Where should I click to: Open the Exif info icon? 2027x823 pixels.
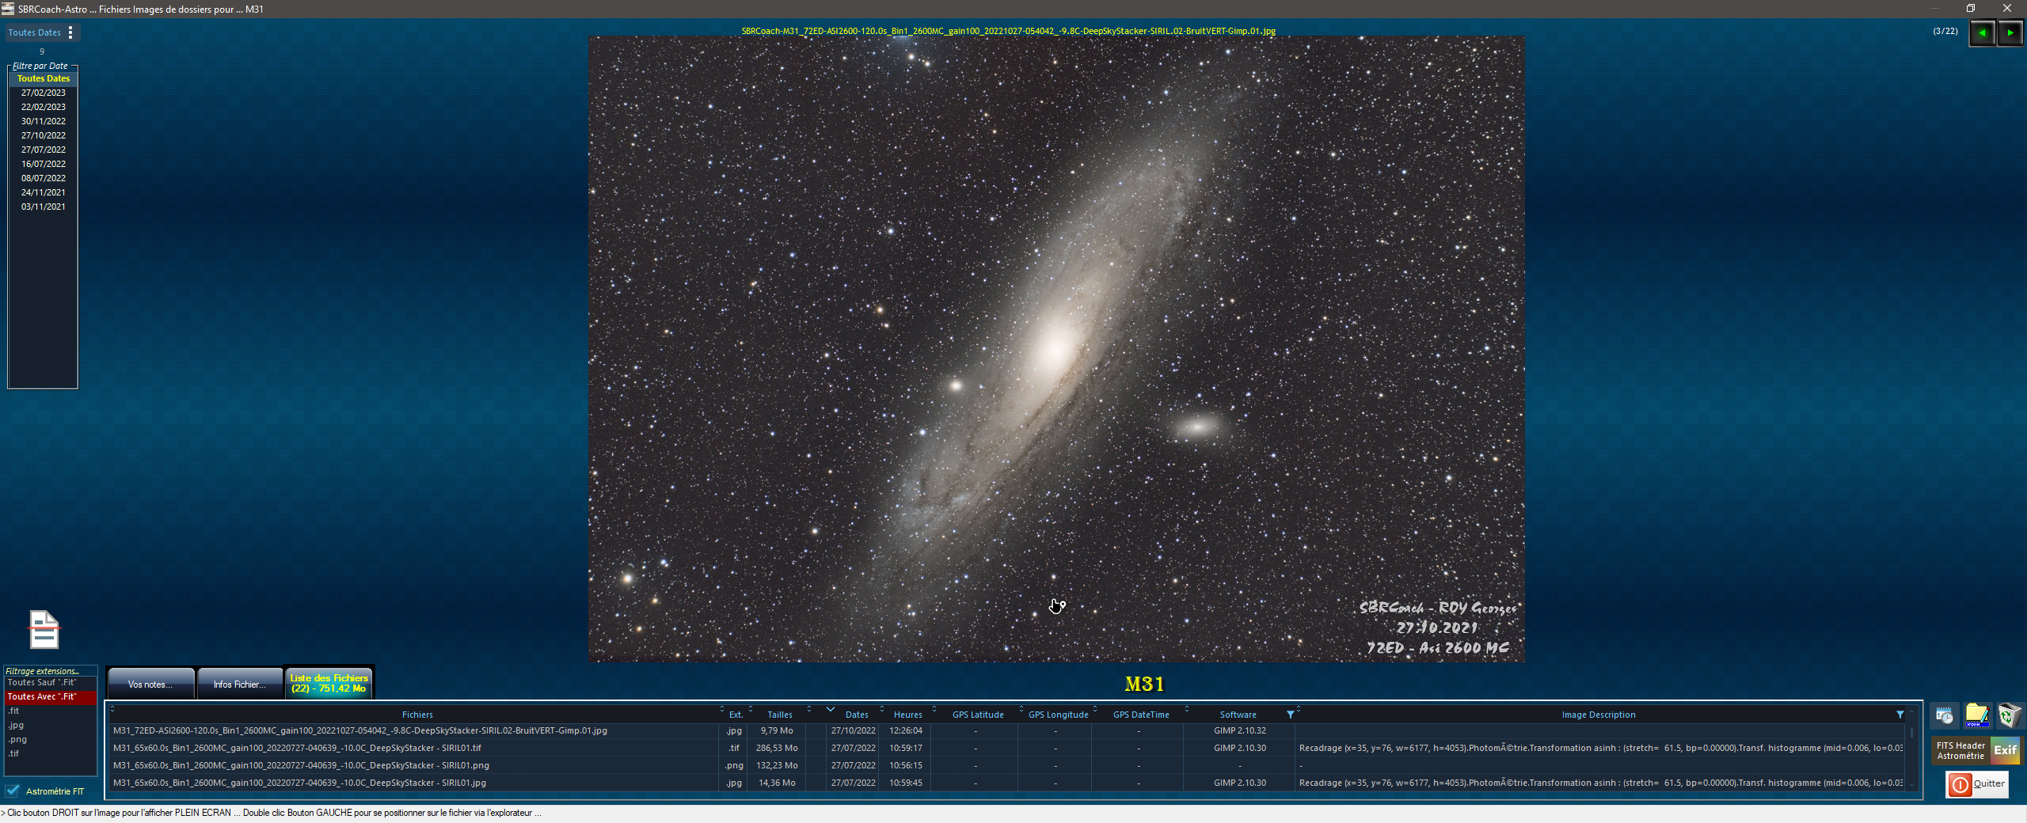2006,750
